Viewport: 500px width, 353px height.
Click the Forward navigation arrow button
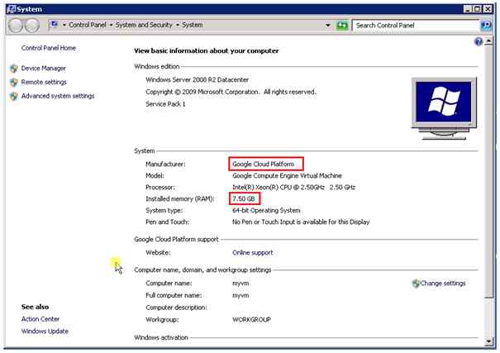click(32, 25)
